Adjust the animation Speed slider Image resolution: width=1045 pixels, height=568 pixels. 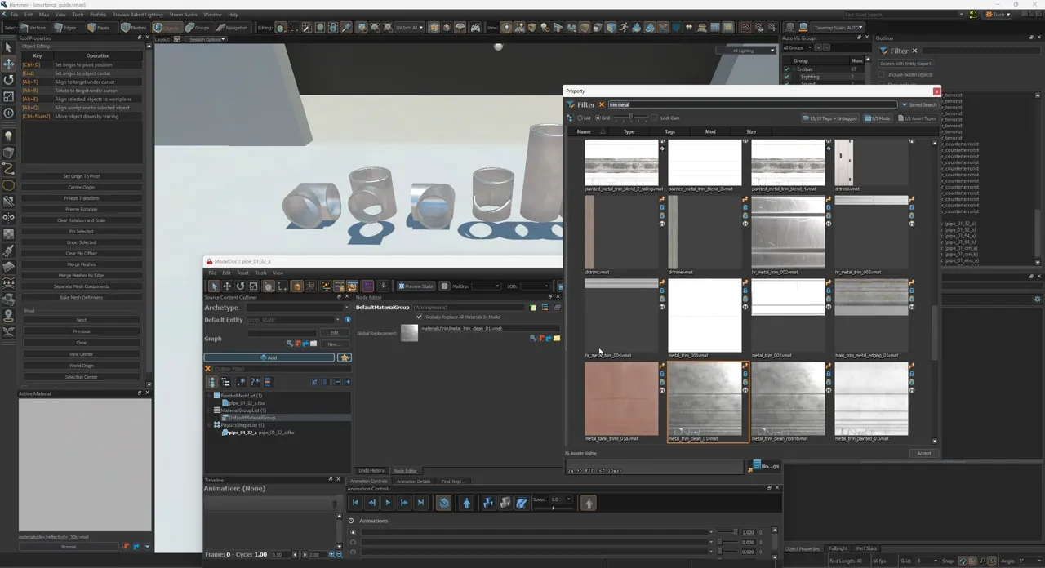tap(554, 508)
